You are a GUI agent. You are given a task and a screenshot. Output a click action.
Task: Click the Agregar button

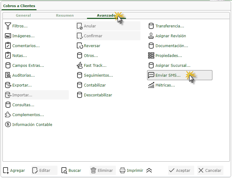point(14,170)
